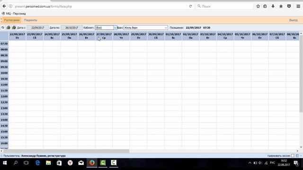Click the 09:00 time row label
Screen dimensions: 303x170
pos(4,61)
